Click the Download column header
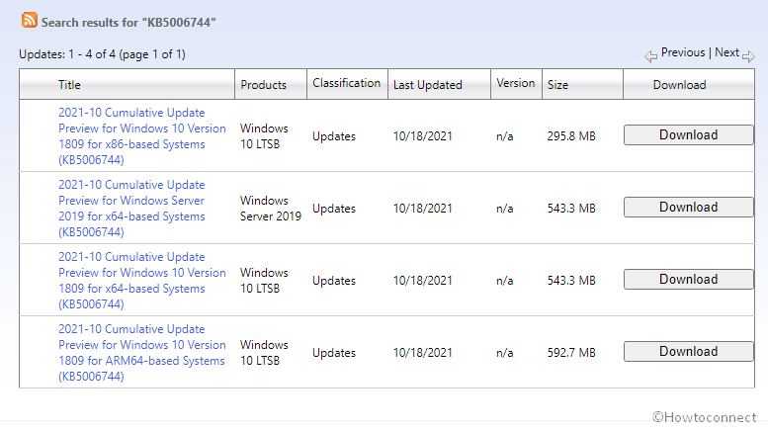The width and height of the screenshot is (768, 430). 679,85
